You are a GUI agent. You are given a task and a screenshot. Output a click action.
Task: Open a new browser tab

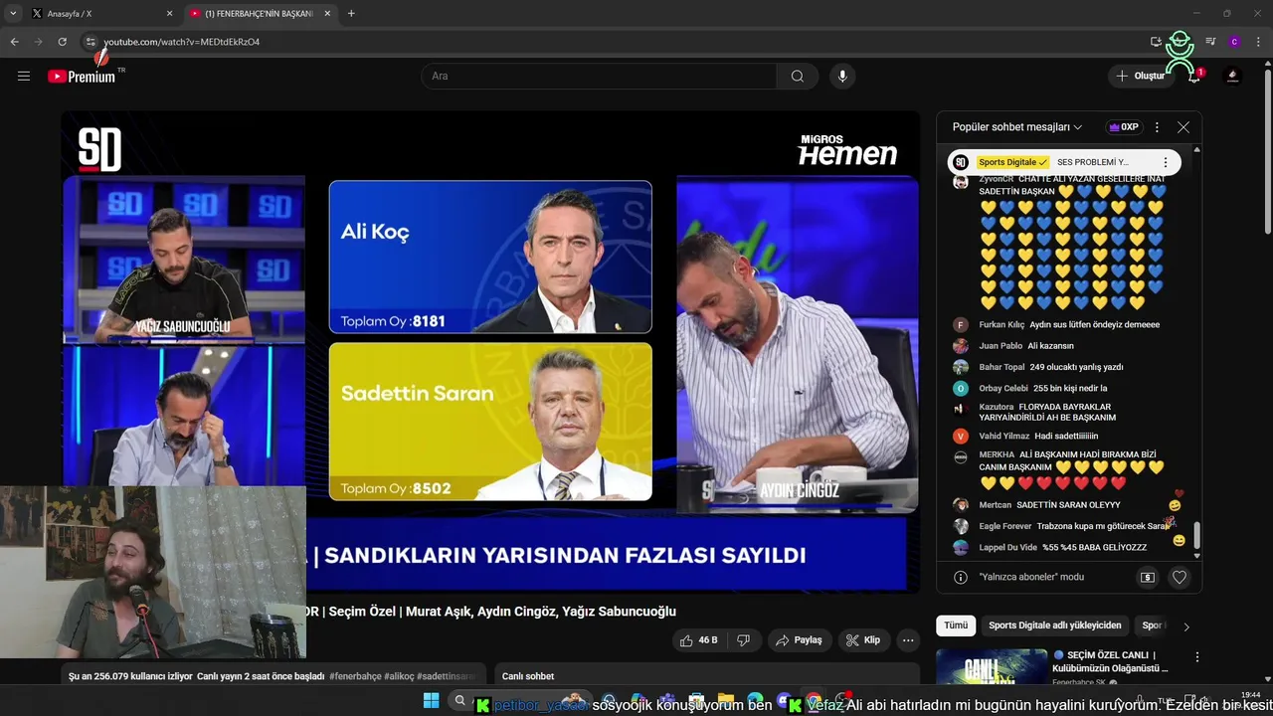point(351,14)
